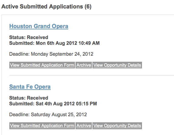Archive the Santa Fe Opera application
Image resolution: width=174 pixels, height=135 pixels.
84,126
